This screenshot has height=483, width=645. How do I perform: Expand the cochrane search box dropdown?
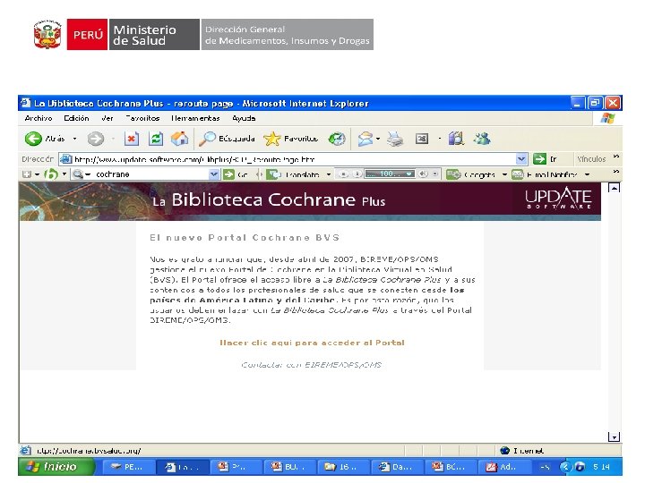click(214, 174)
